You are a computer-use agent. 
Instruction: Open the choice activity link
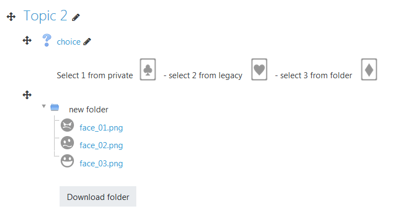click(x=69, y=42)
